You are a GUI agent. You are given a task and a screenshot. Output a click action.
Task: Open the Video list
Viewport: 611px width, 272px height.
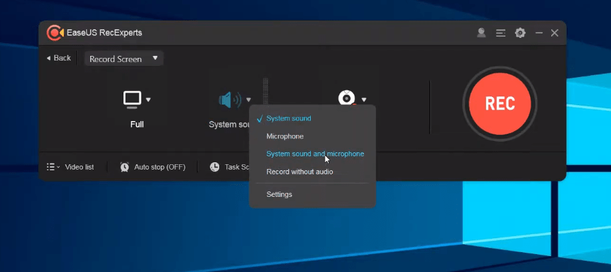coord(79,167)
